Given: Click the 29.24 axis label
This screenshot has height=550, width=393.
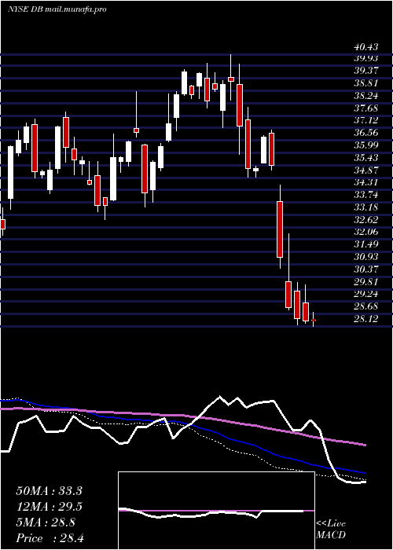Looking at the screenshot, I should coord(365,294).
